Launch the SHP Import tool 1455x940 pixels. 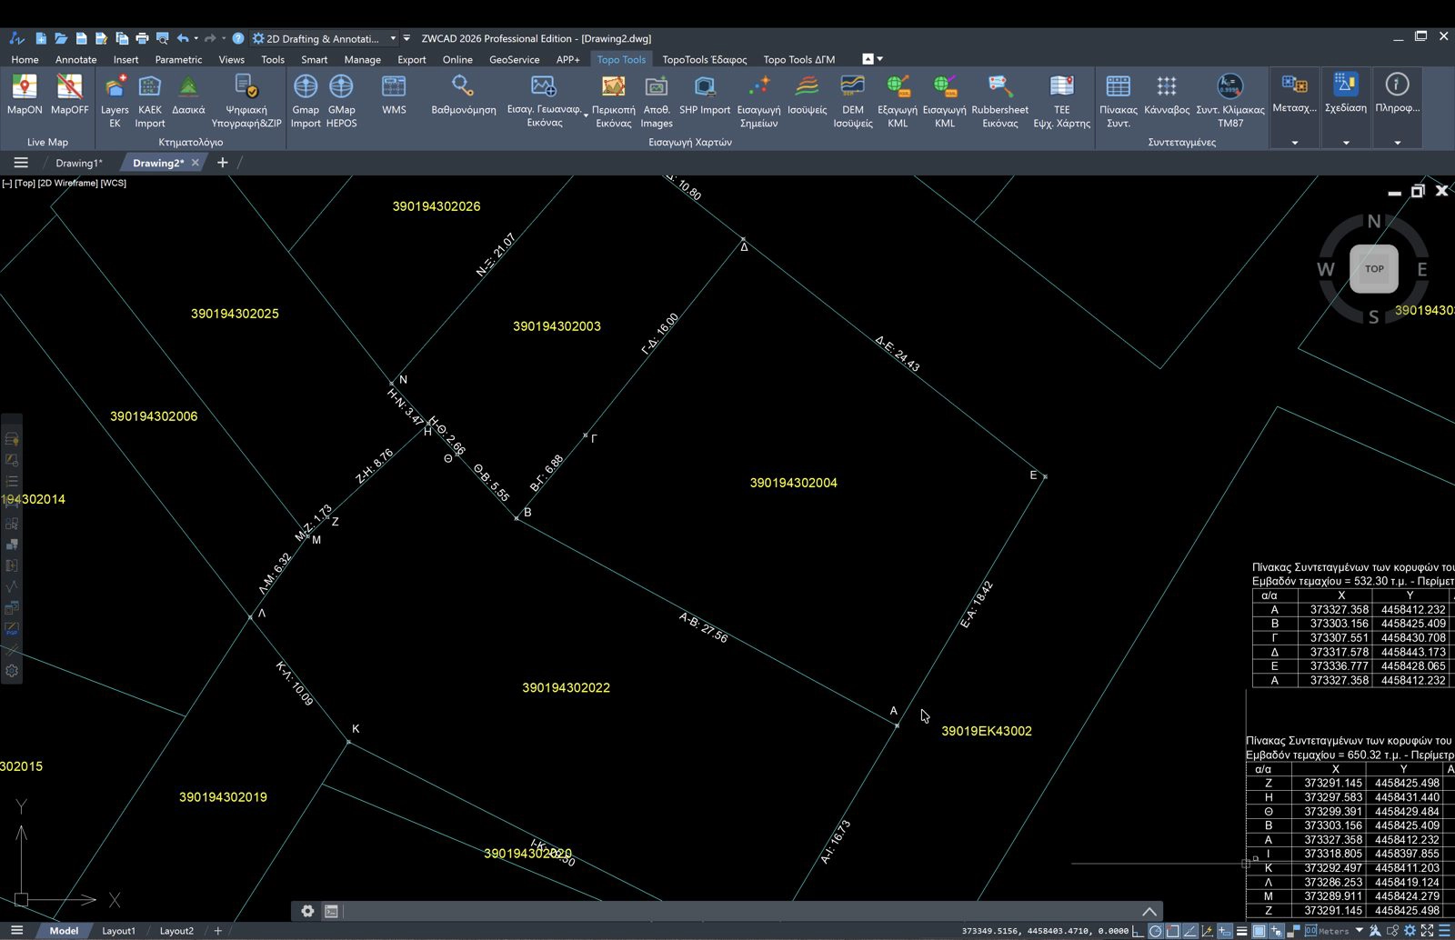(x=705, y=95)
